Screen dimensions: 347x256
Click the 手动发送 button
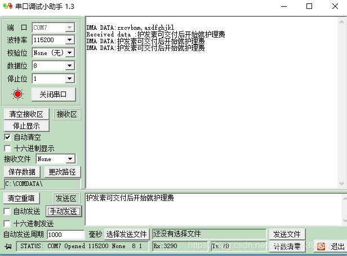tap(64, 212)
